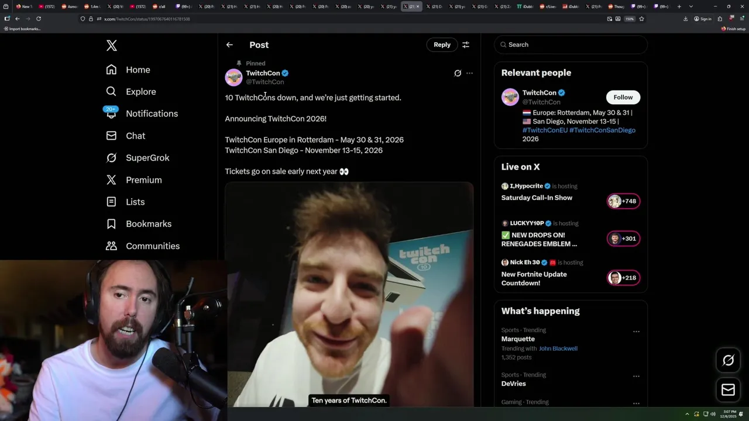Click Finish setup in bookmarks bar
This screenshot has width=749, height=421.
[733, 29]
